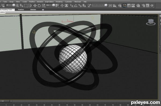The width and height of the screenshot is (161, 106).
Task: Click the time slider next-frame arrow
Action: [11, 101]
